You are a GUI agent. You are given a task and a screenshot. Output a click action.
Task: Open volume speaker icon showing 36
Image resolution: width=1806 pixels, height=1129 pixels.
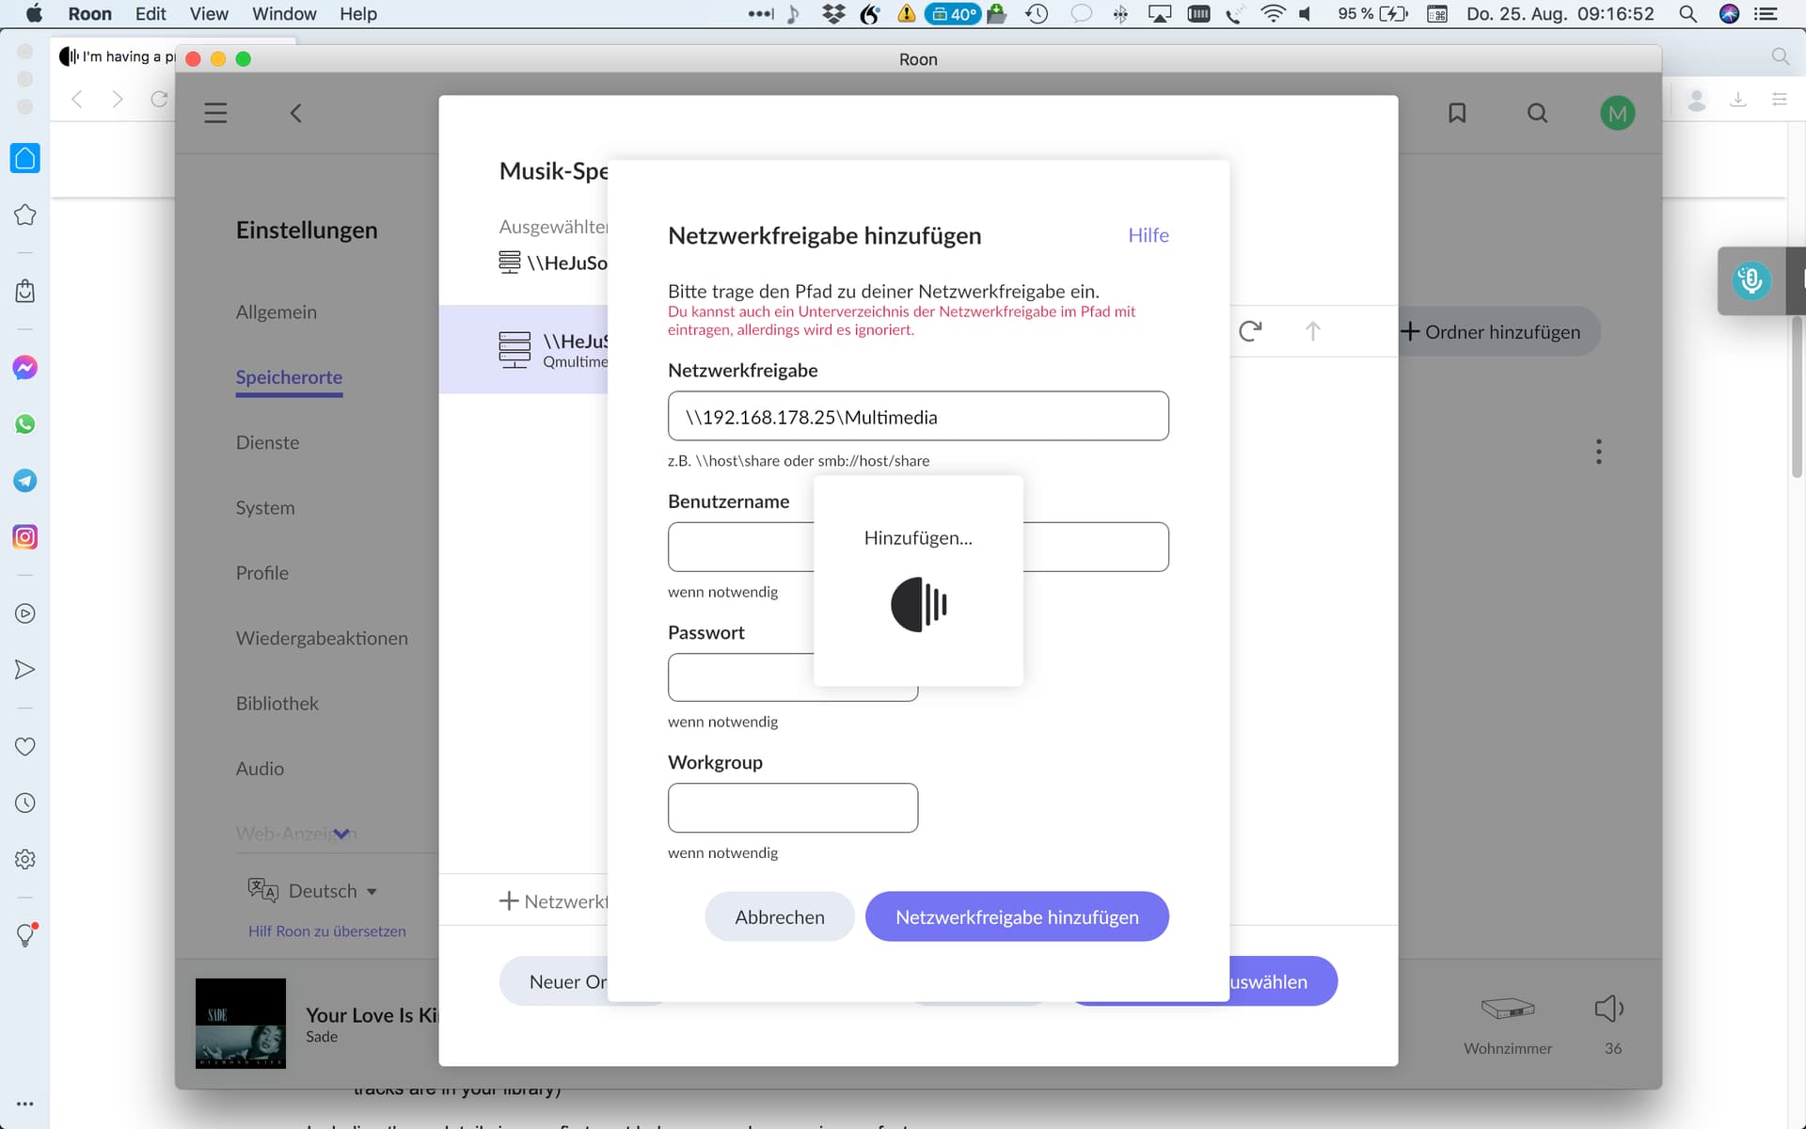[1609, 1009]
